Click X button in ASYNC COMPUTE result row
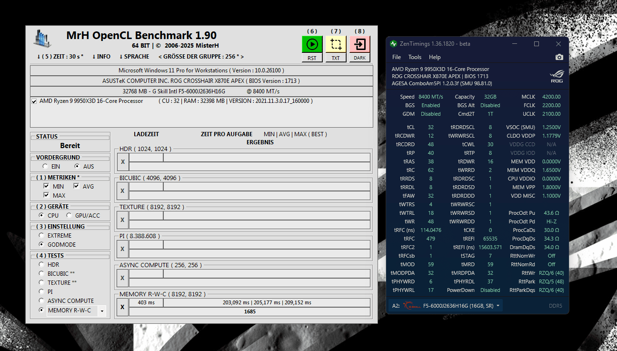 point(122,278)
